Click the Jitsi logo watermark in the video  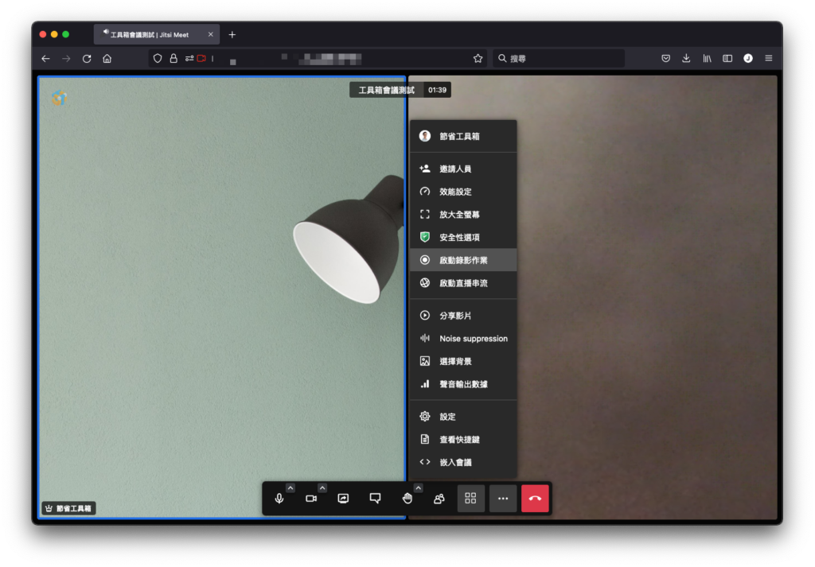(59, 97)
